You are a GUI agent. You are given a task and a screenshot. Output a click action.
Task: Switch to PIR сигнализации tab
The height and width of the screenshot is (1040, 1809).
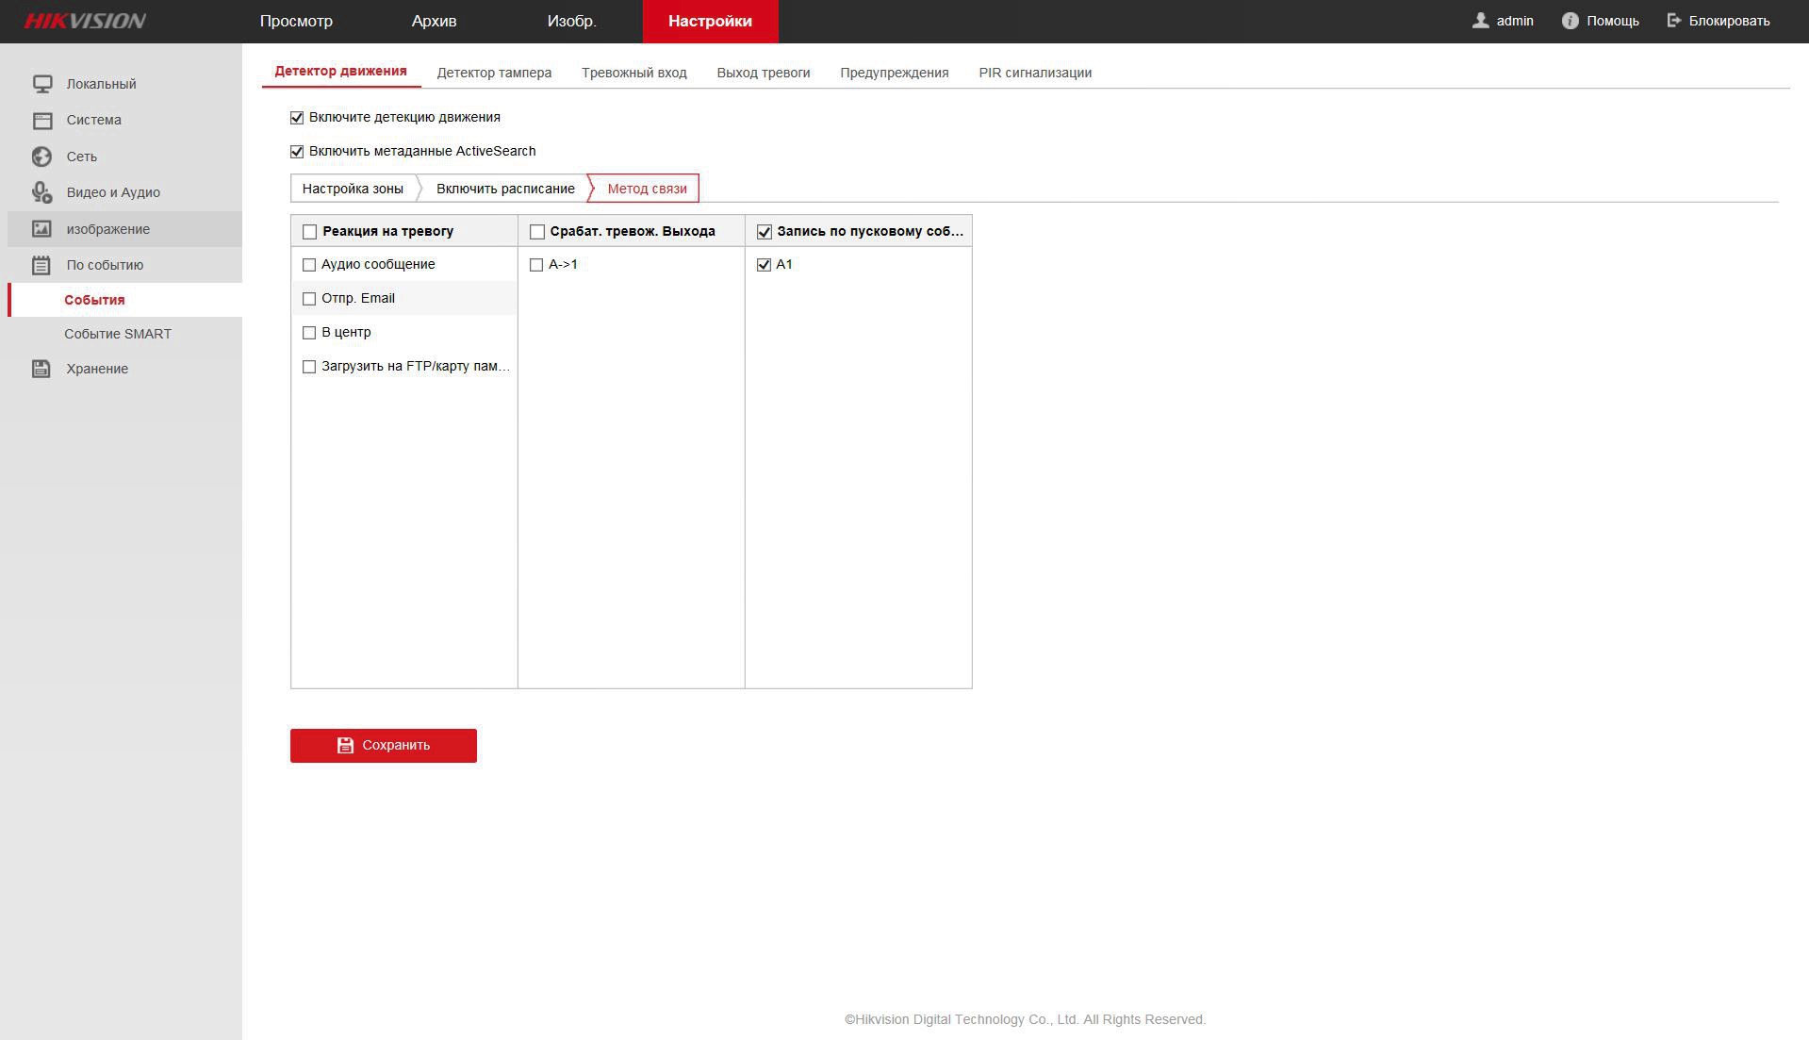(1035, 73)
